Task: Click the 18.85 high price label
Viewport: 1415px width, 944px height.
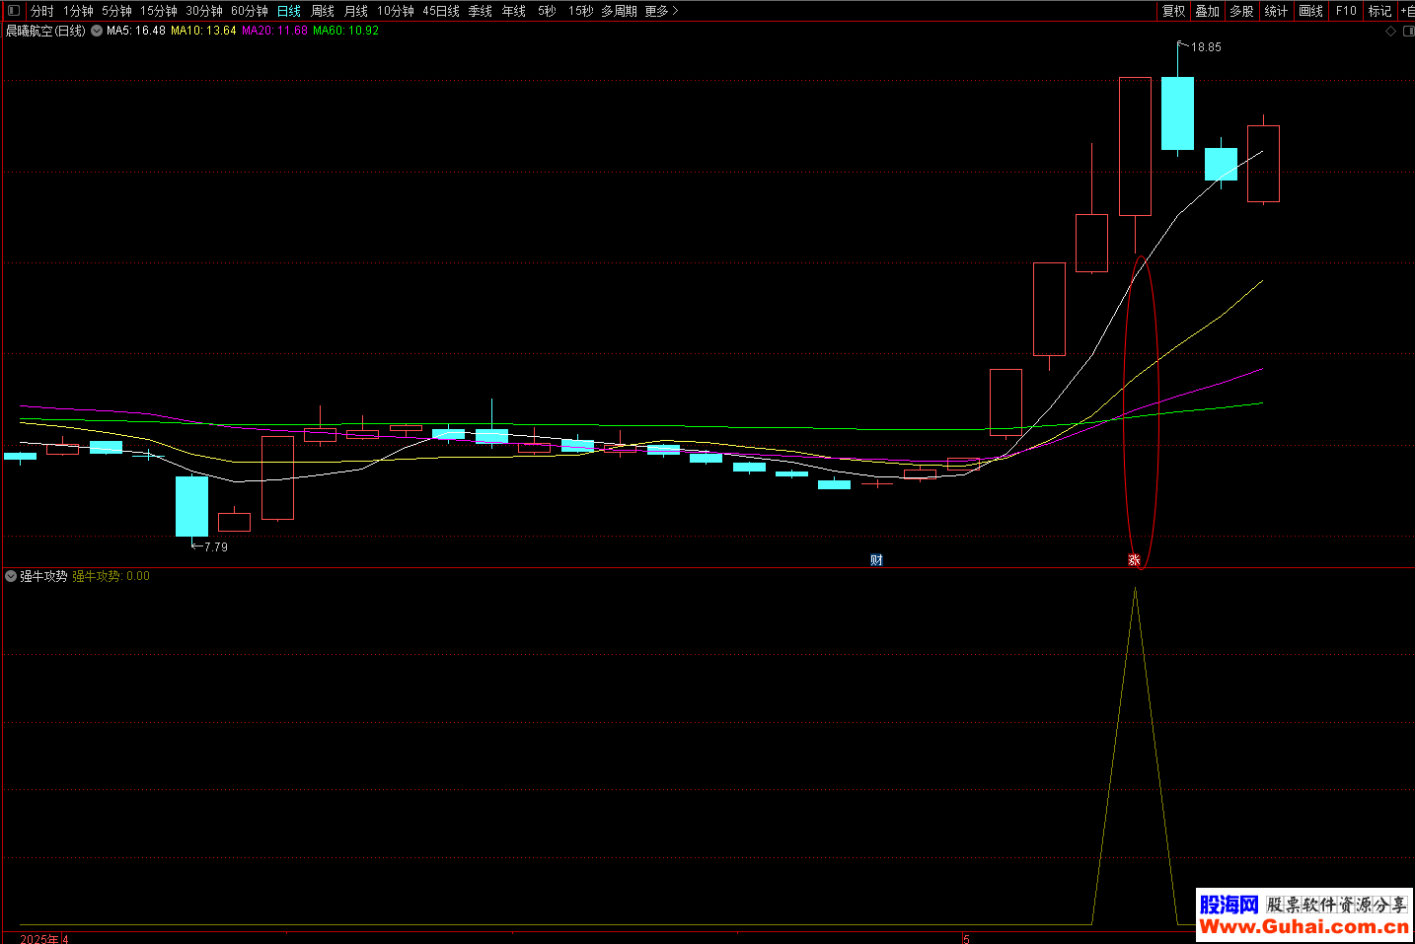Action: pyautogui.click(x=1206, y=47)
